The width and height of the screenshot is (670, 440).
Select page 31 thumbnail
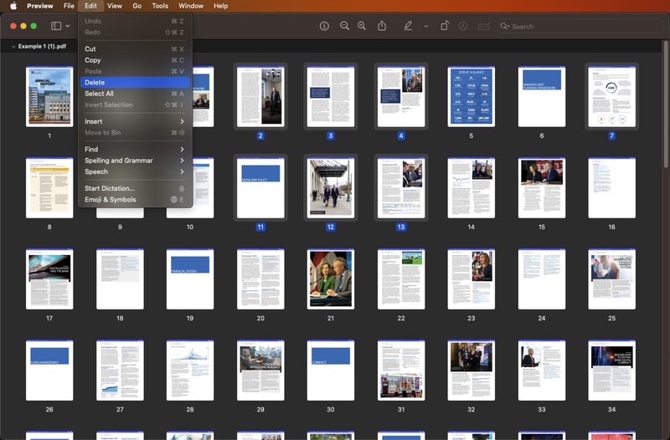tap(401, 371)
